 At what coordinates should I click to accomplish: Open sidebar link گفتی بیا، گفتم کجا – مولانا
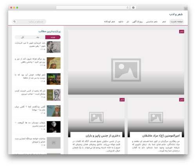[x=30, y=108]
